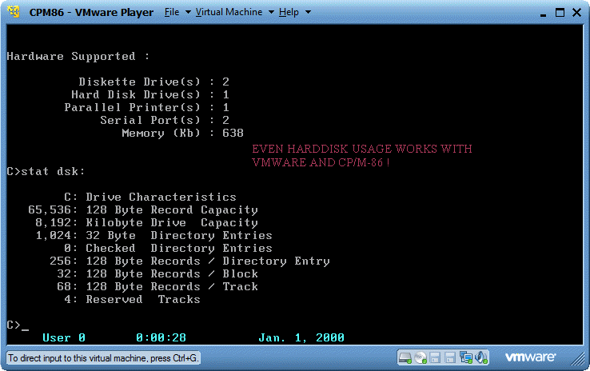Image resolution: width=590 pixels, height=371 pixels.
Task: Click the window resize grip in the corner
Action: (x=577, y=359)
